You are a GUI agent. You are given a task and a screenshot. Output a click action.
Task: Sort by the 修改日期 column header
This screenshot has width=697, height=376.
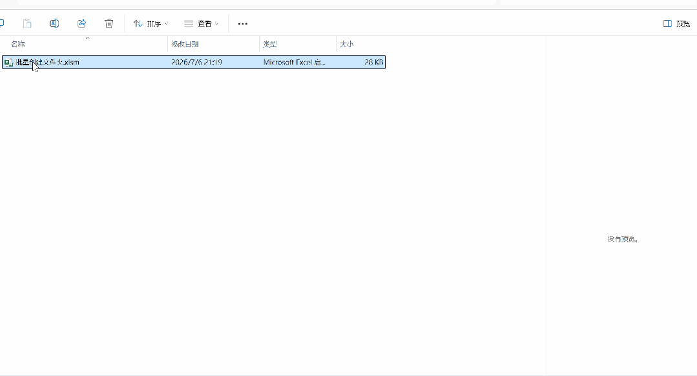[185, 44]
